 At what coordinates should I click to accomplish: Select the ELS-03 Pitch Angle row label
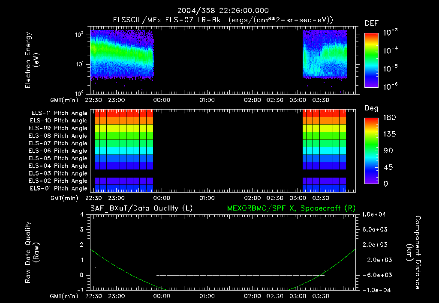(58, 173)
